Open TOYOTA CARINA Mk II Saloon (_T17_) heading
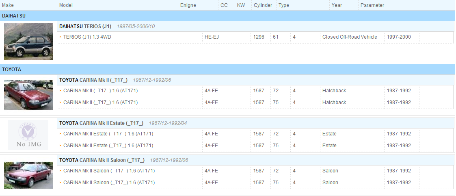This screenshot has width=456, height=196. (x=102, y=160)
